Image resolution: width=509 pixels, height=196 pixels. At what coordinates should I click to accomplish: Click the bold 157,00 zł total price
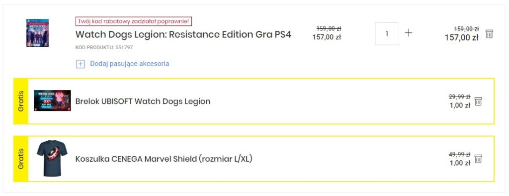[462, 38]
